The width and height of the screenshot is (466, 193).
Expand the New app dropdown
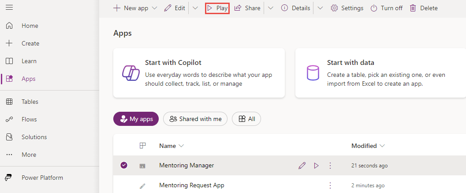pyautogui.click(x=154, y=8)
